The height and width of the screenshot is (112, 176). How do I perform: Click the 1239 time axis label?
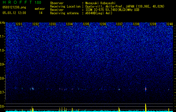153,24
